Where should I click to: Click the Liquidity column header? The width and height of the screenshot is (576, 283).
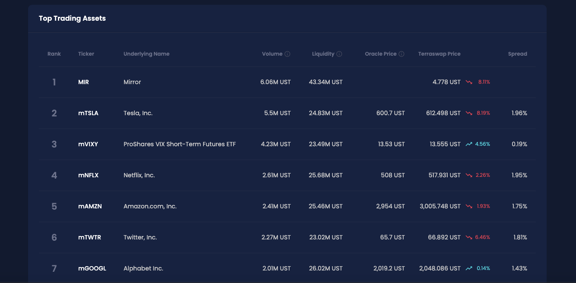(323, 54)
